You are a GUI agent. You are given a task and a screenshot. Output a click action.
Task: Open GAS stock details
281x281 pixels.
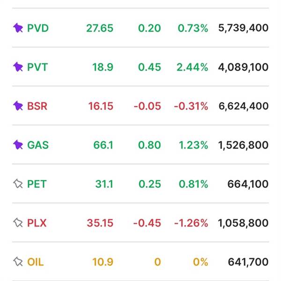click(37, 145)
